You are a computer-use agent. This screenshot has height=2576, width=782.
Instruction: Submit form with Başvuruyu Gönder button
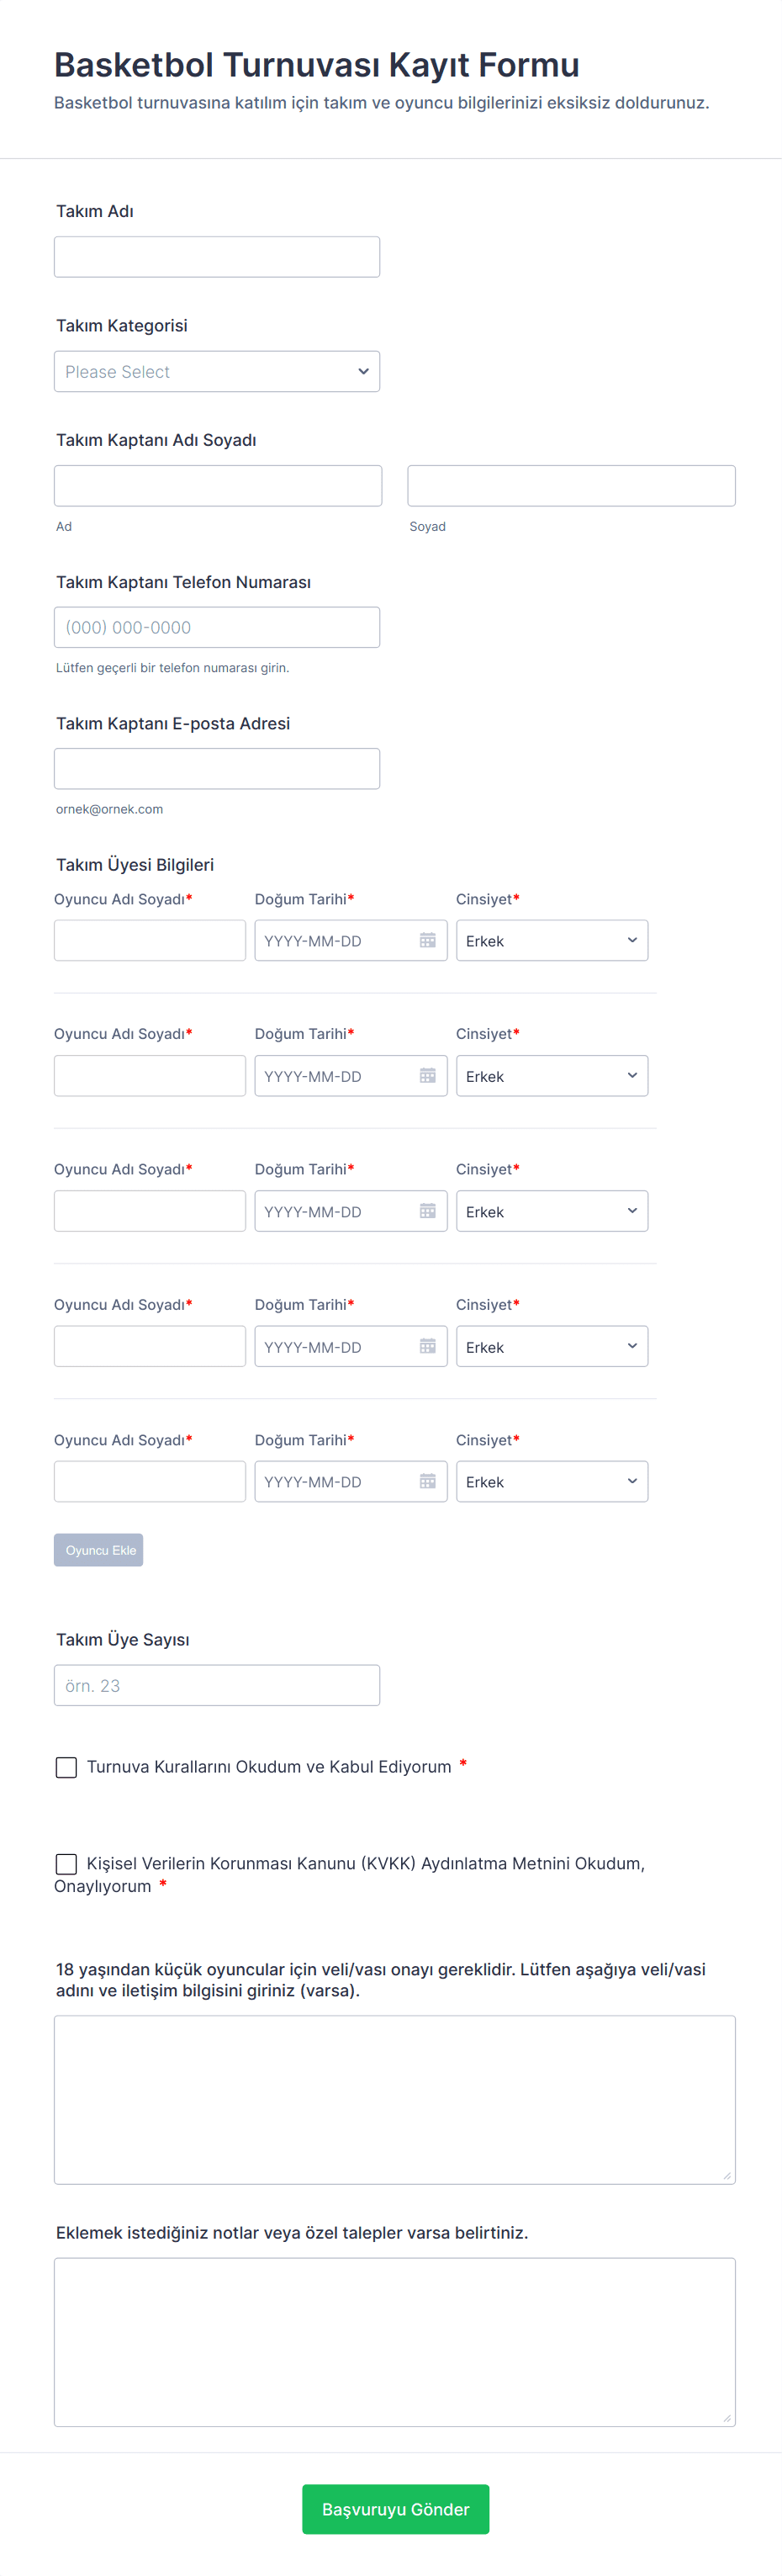(395, 2509)
